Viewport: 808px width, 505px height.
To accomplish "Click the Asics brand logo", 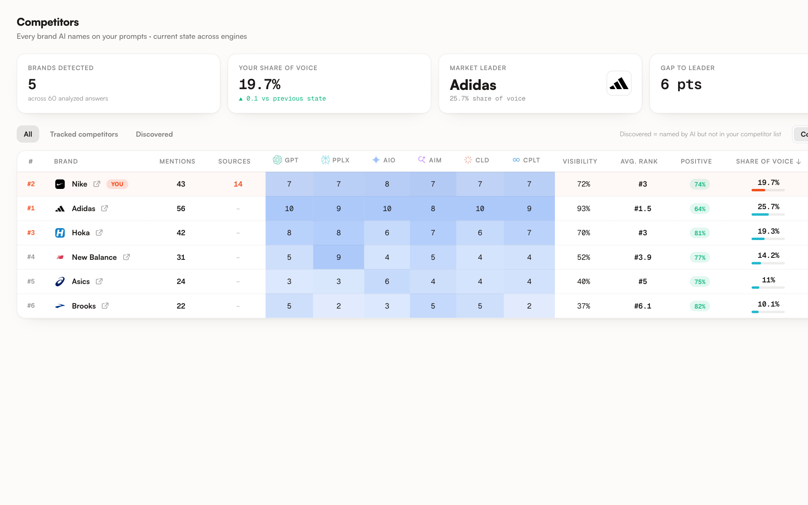I will (x=60, y=282).
